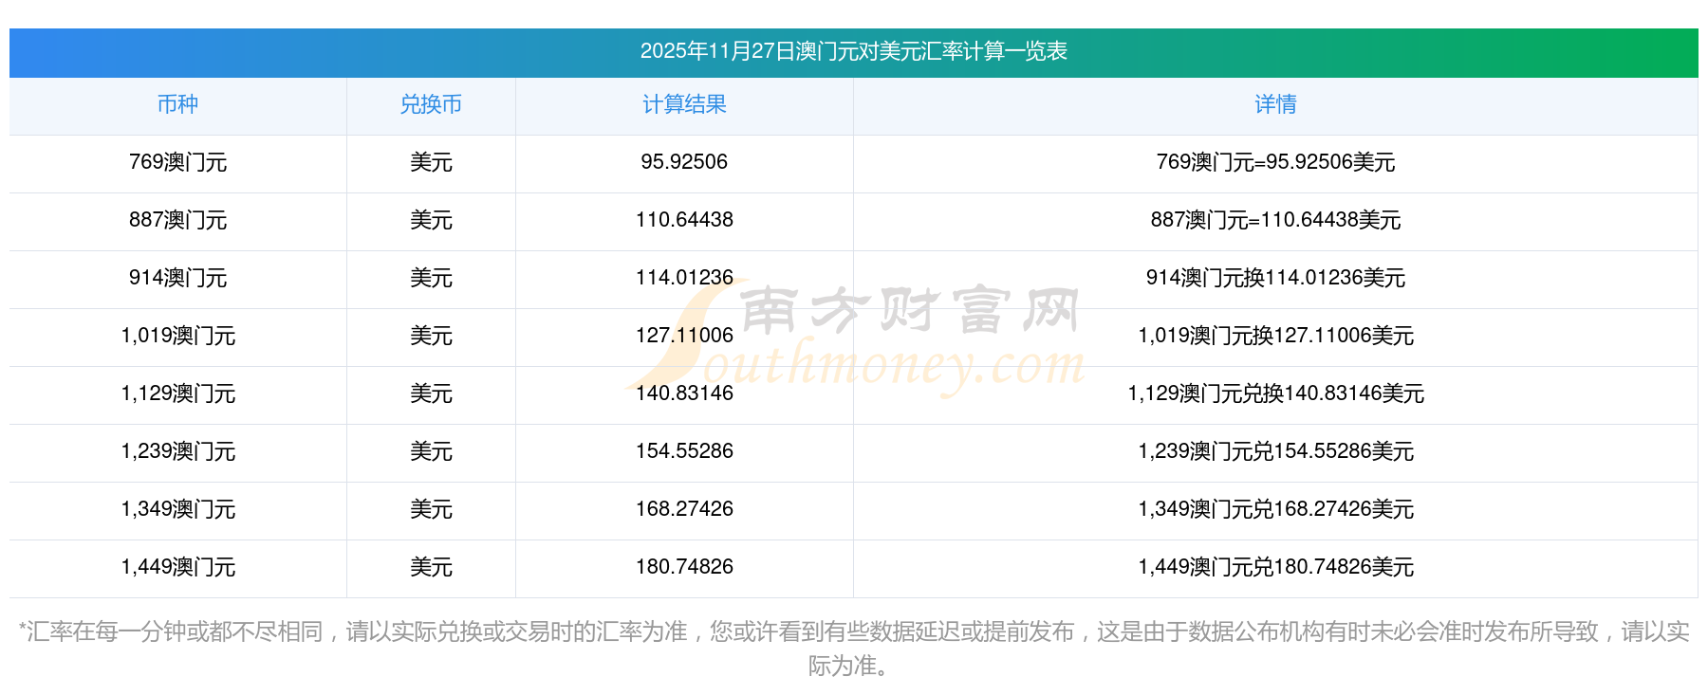This screenshot has height=695, width=1708.
Task: Click the 计算结果 column header
Action: [x=684, y=105]
